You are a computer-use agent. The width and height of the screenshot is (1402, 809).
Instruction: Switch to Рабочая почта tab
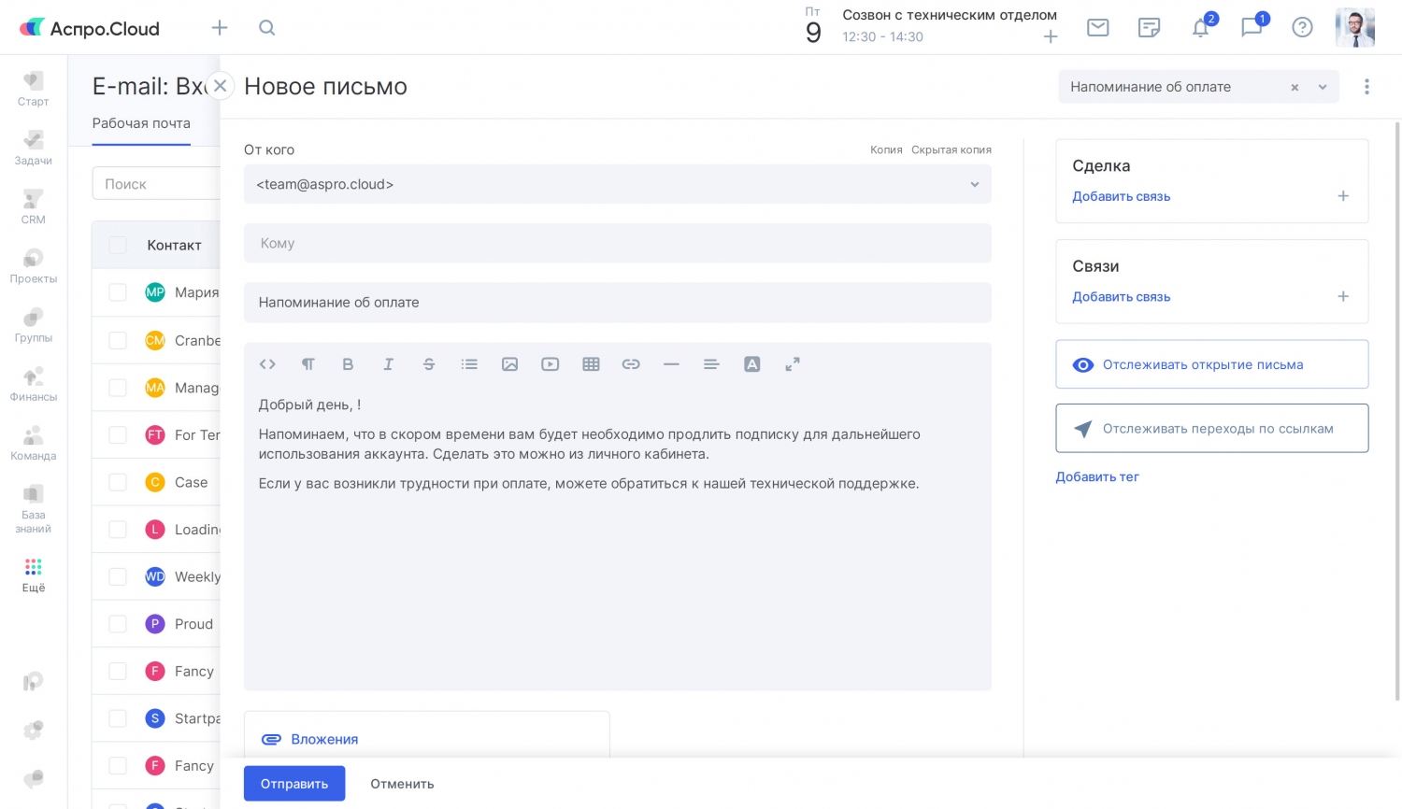(x=141, y=123)
